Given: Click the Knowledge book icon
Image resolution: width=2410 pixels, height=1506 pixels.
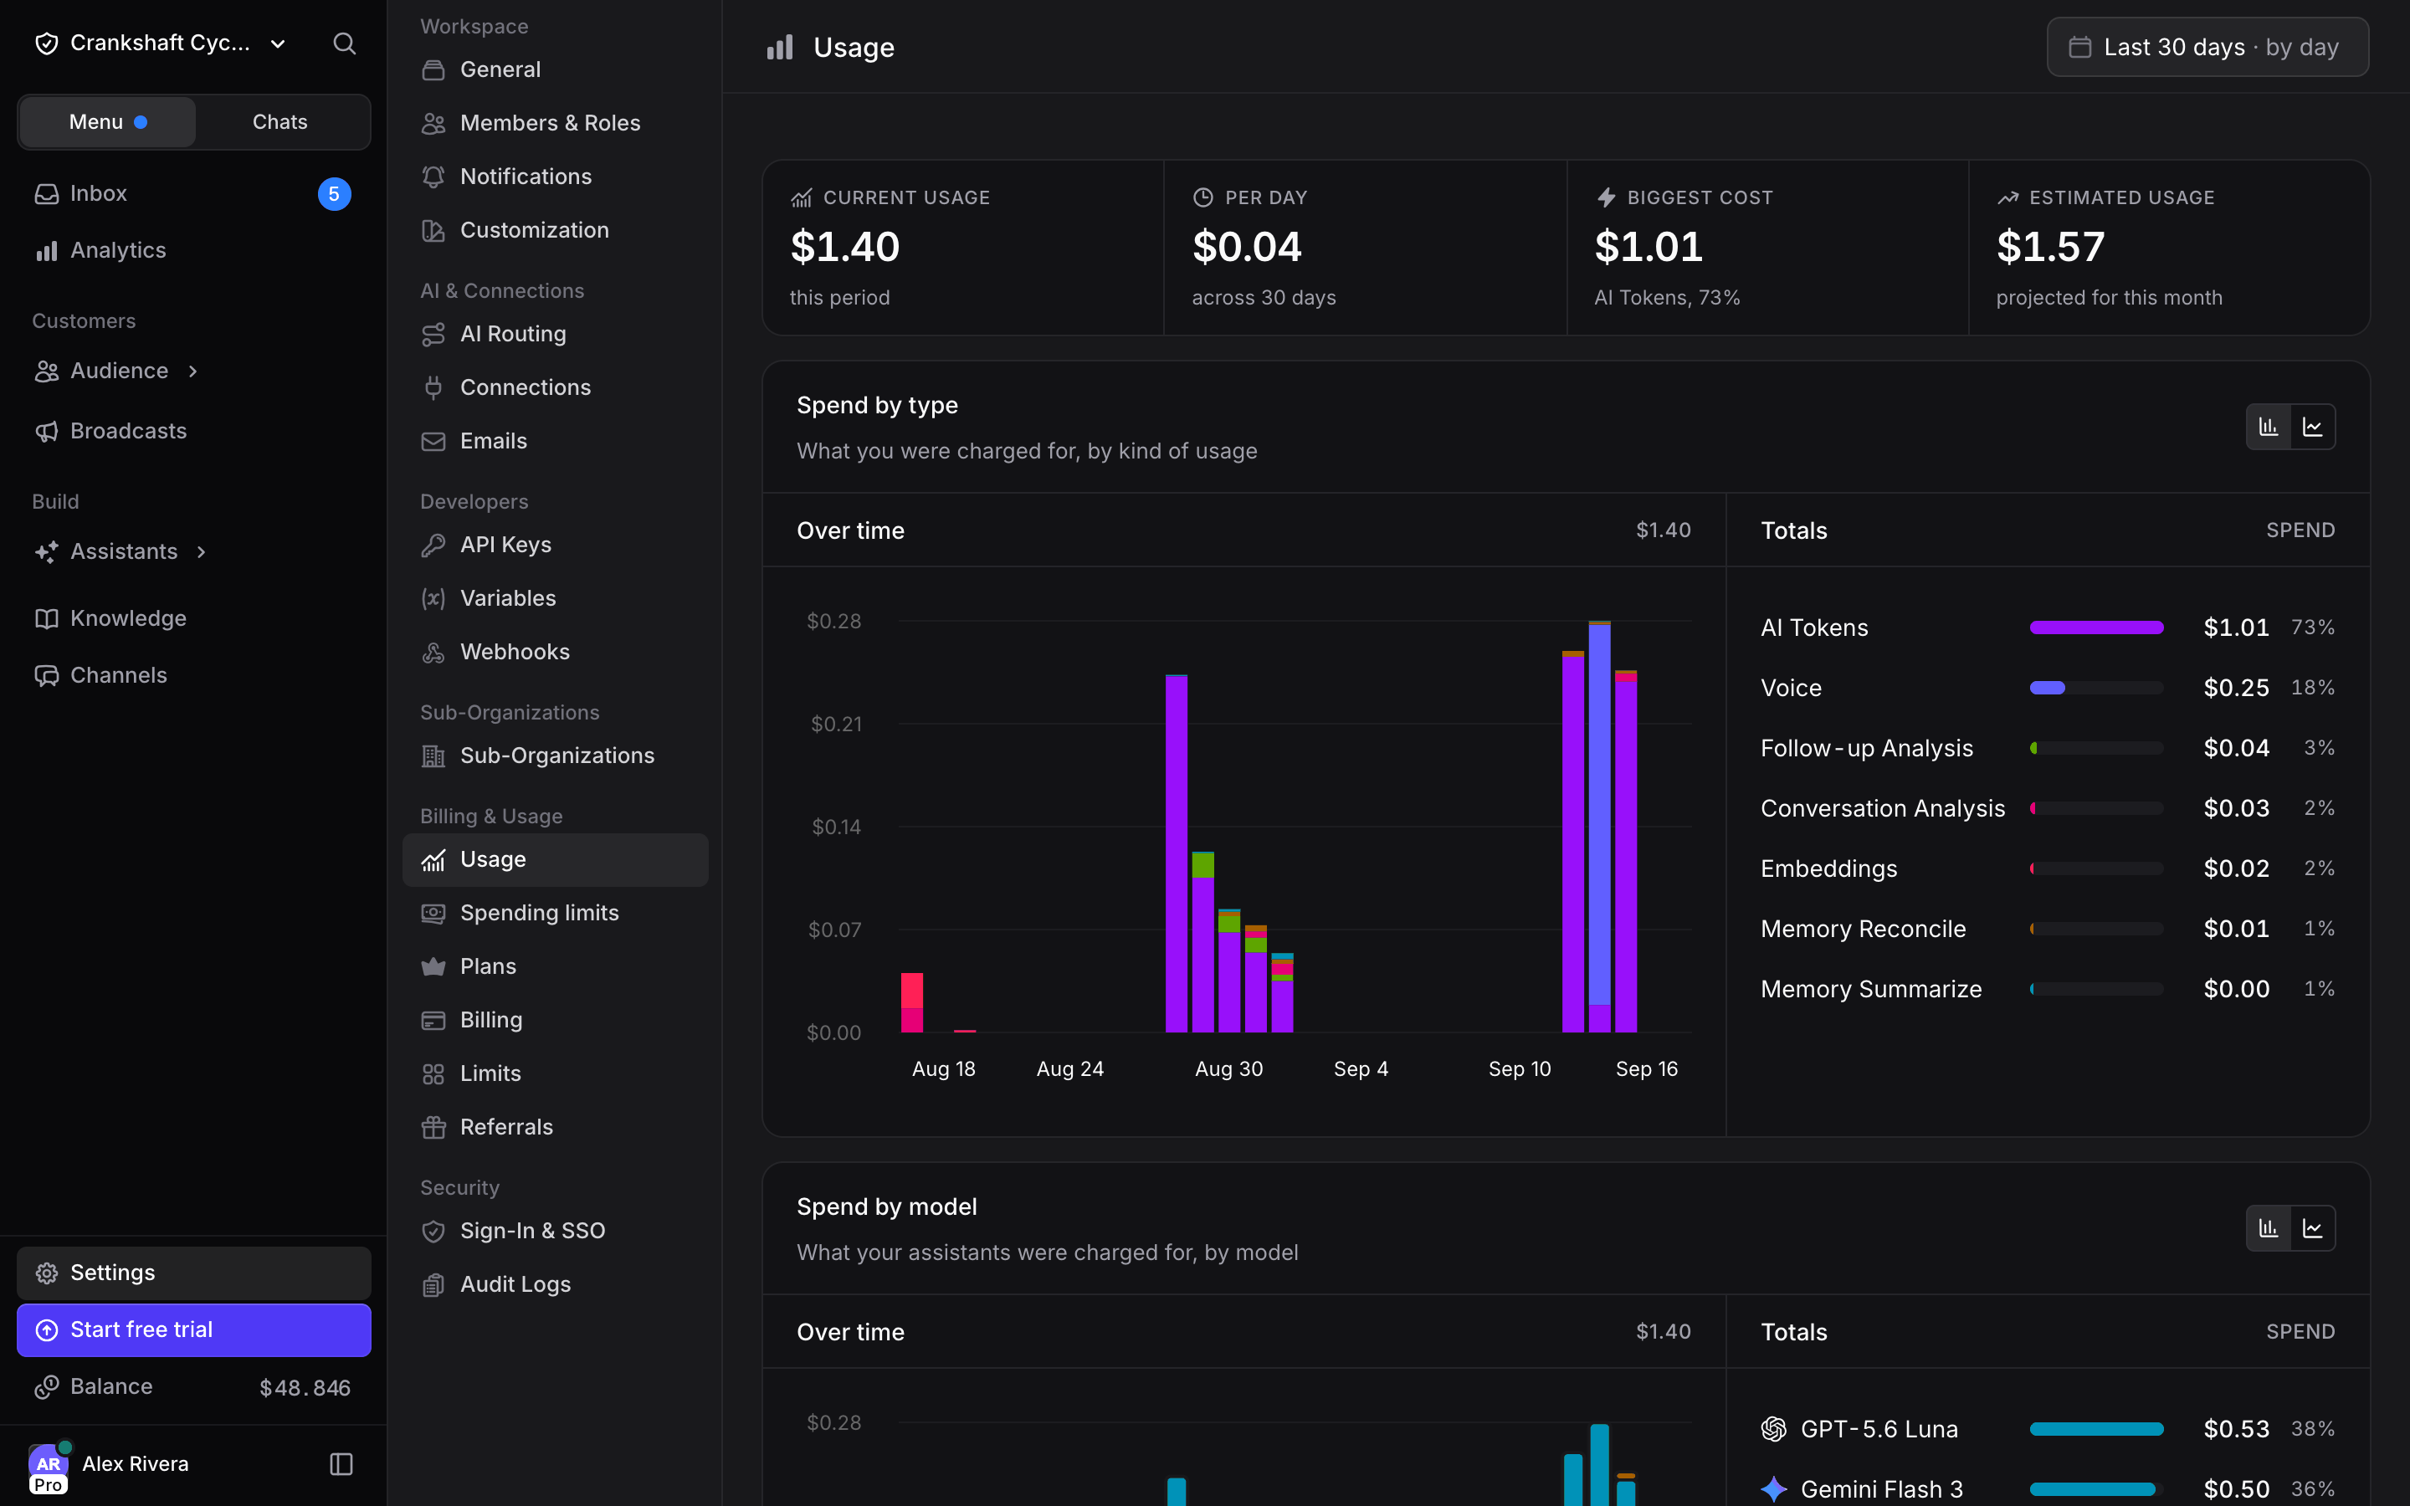Looking at the screenshot, I should (x=47, y=618).
